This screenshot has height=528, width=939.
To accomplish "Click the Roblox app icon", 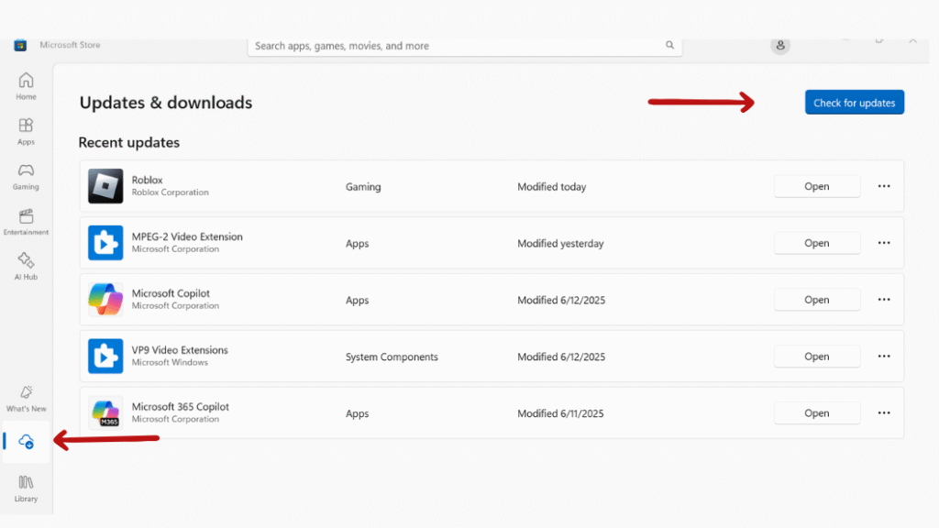I will click(x=105, y=186).
